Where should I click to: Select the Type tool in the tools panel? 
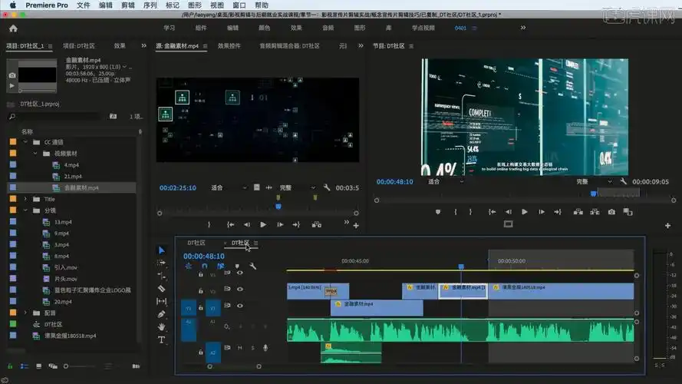pos(162,339)
